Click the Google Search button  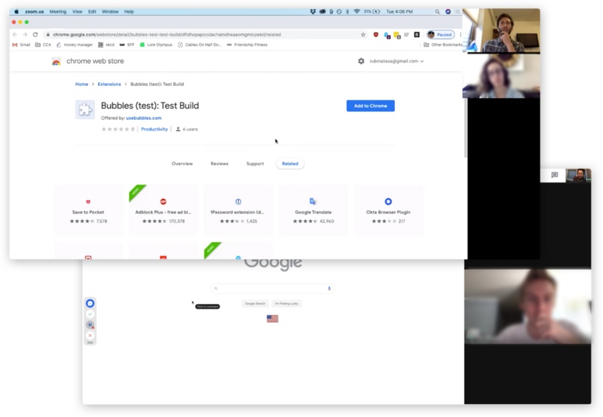click(255, 304)
